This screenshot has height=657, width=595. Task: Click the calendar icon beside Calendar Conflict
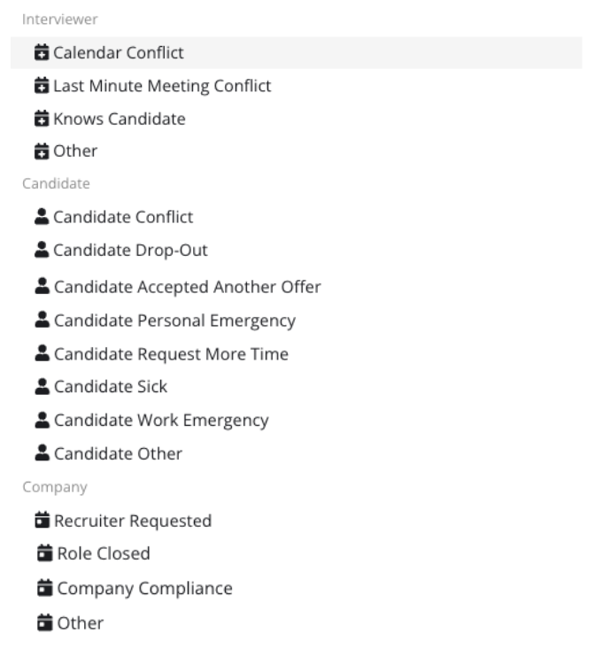click(x=42, y=52)
